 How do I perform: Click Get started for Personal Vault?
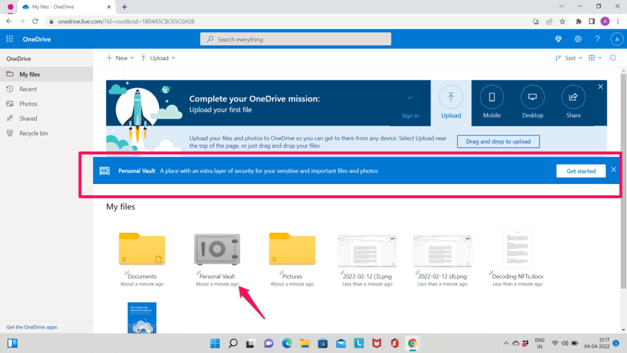click(580, 170)
